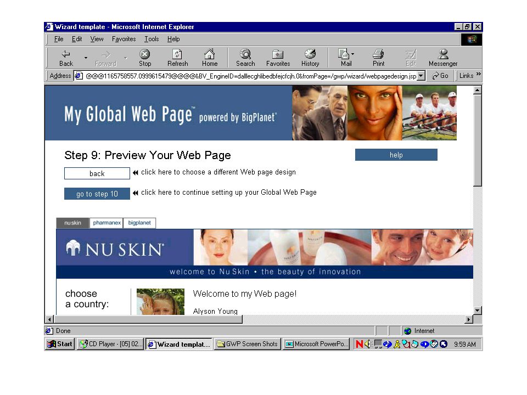Open the Help menu
The width and height of the screenshot is (527, 395).
coord(173,39)
